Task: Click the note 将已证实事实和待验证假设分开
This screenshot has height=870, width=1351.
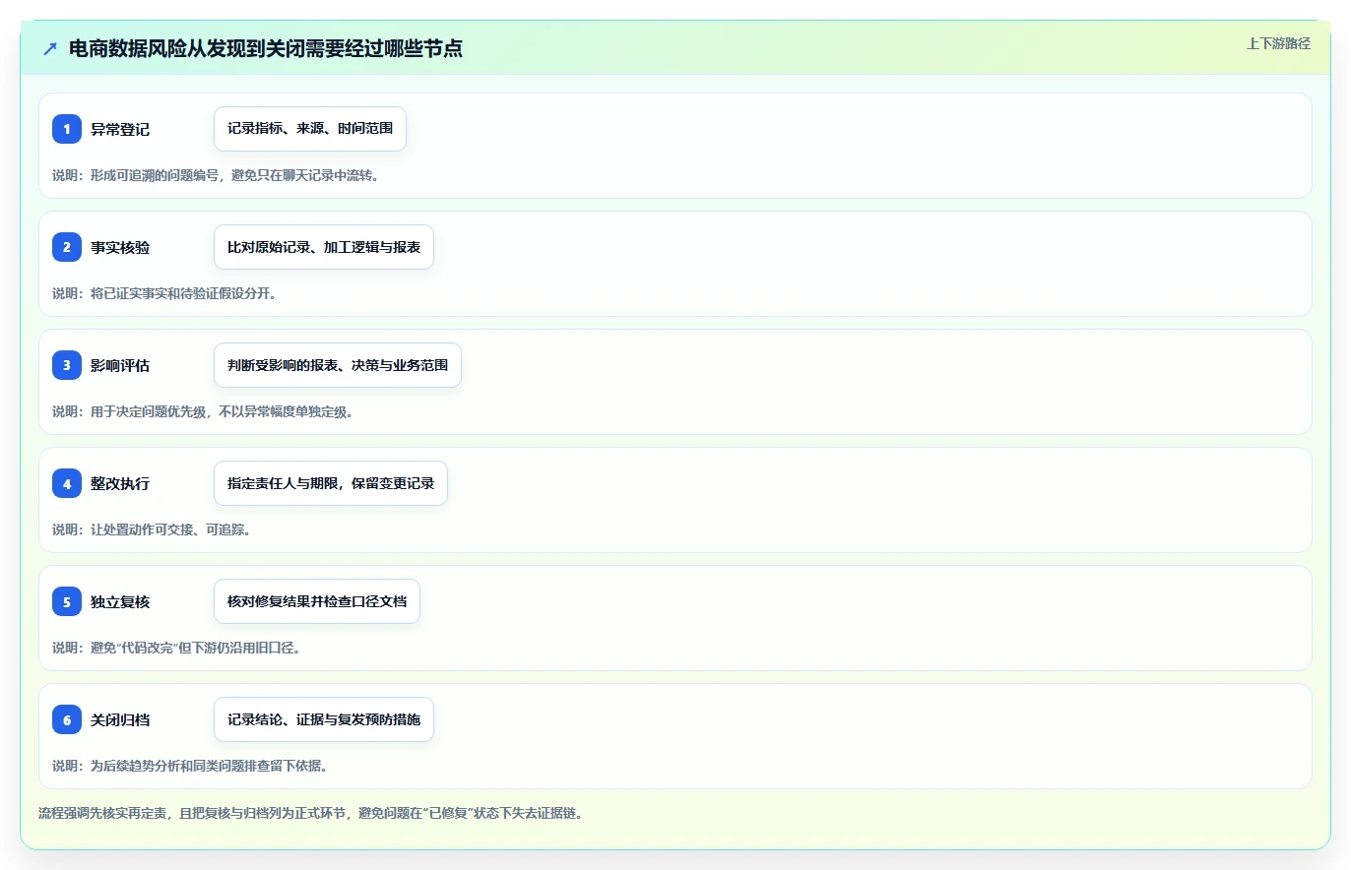Action: point(164,293)
